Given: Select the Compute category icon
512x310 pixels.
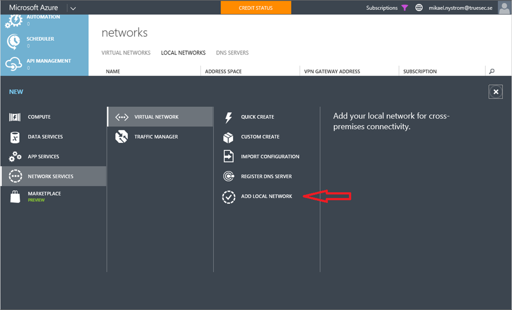Looking at the screenshot, I should click(15, 117).
